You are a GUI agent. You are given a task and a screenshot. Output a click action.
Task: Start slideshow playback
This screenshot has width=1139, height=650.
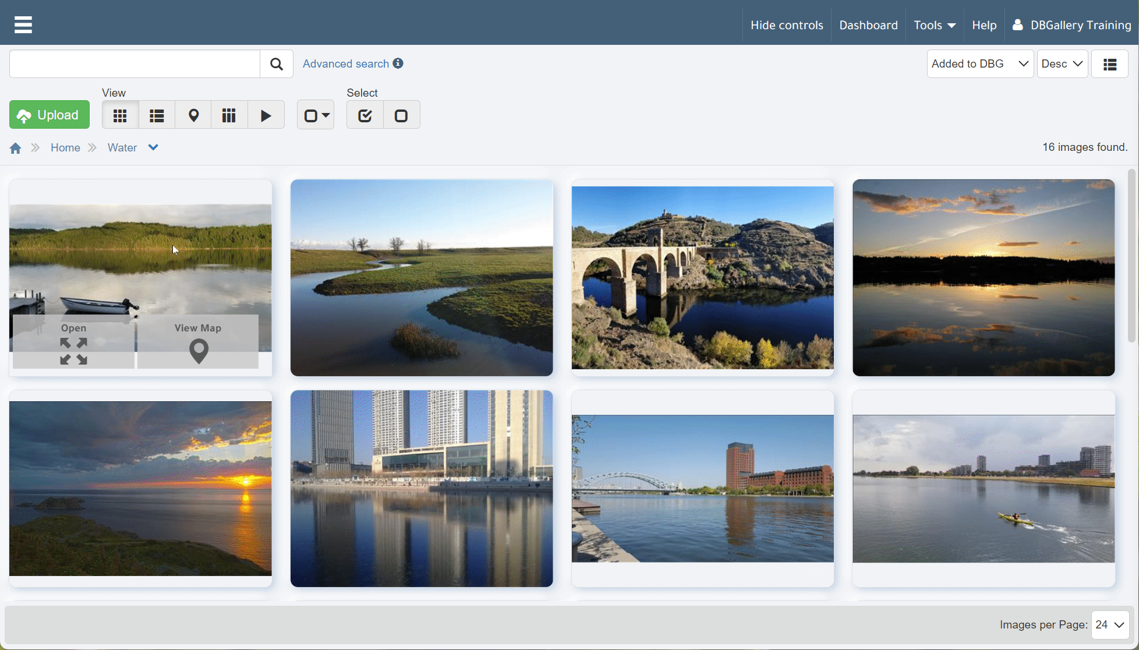[x=266, y=115]
